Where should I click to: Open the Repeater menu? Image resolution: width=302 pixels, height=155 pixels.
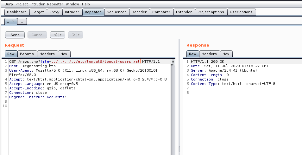coord(55,4)
